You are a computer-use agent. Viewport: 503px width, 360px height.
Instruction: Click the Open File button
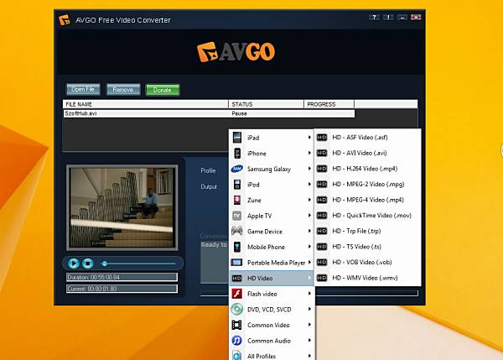(83, 90)
